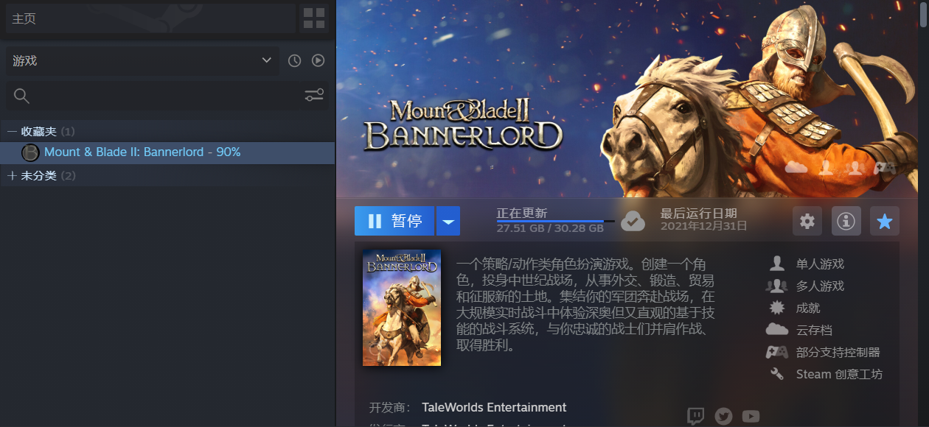This screenshot has height=427, width=929.
Task: Open the dropdown arrow beside 暂停
Action: 448,221
